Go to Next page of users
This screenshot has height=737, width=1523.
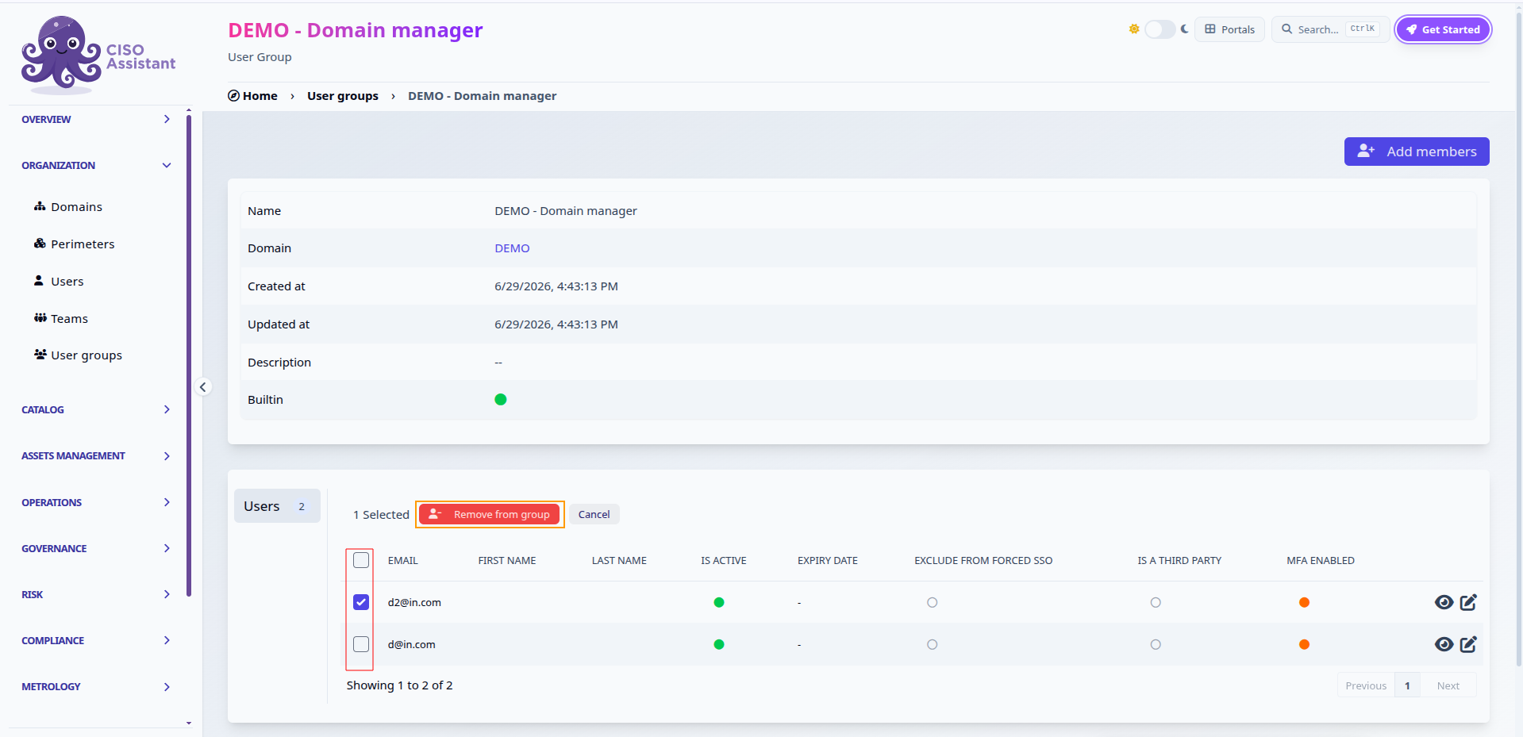tap(1448, 685)
